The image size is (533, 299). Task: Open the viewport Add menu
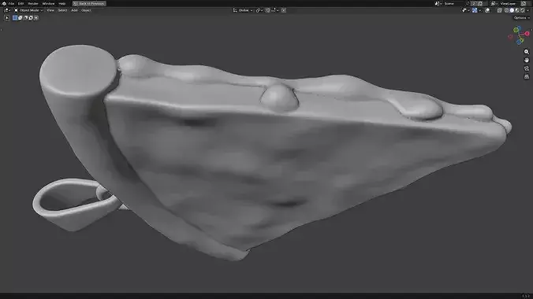pos(74,10)
